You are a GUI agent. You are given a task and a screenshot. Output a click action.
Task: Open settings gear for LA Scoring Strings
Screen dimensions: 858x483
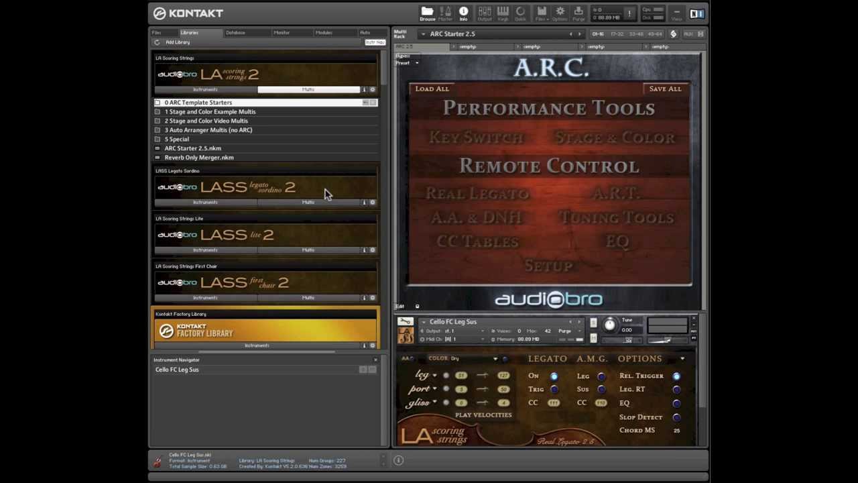373,89
